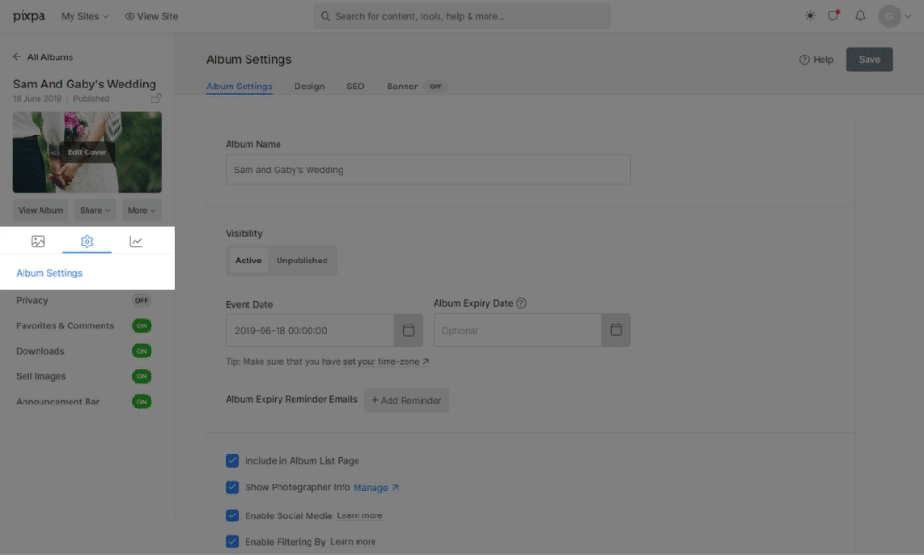
Task: Open the Album Expiry Date calendar picker
Action: (x=616, y=330)
